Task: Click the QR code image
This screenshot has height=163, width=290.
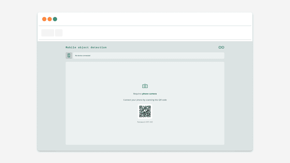Action: point(145,112)
